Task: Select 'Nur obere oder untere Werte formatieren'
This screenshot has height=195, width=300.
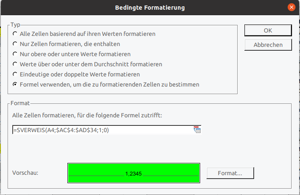Action: point(16,54)
